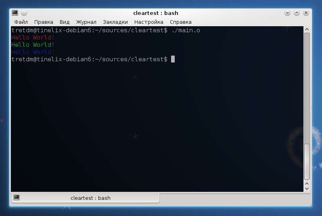Open the Файл menu
Image resolution: width=322 pixels, height=216 pixels.
(21, 22)
